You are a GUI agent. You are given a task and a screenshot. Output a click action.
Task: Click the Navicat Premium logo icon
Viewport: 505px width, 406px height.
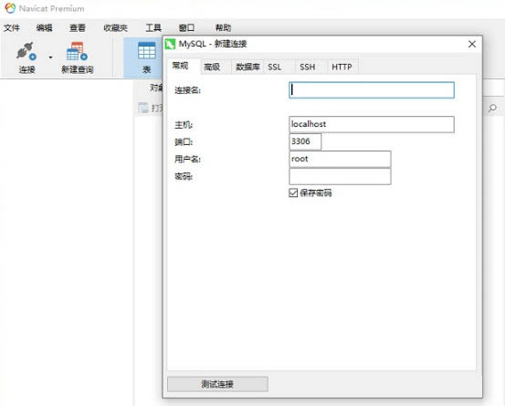(x=10, y=8)
